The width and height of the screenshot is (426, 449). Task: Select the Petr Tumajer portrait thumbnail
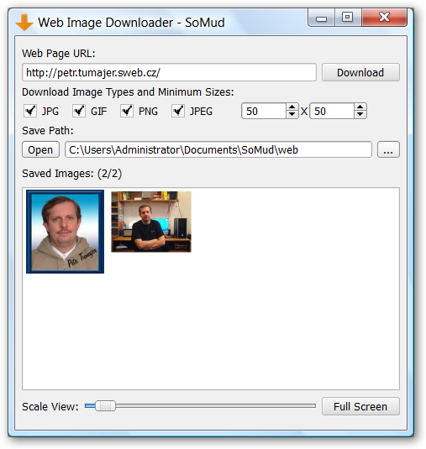point(65,232)
